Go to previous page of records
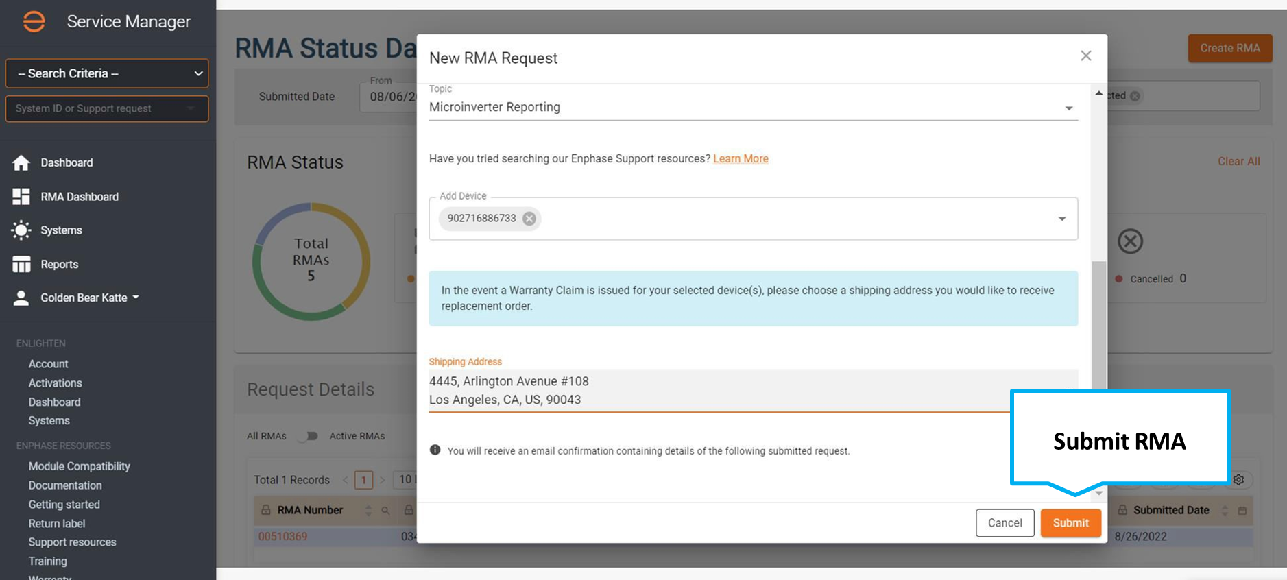The height and width of the screenshot is (580, 1287). tap(345, 480)
